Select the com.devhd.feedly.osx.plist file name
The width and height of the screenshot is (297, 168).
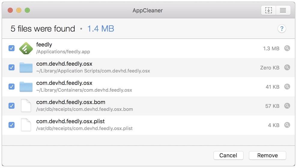click(71, 121)
